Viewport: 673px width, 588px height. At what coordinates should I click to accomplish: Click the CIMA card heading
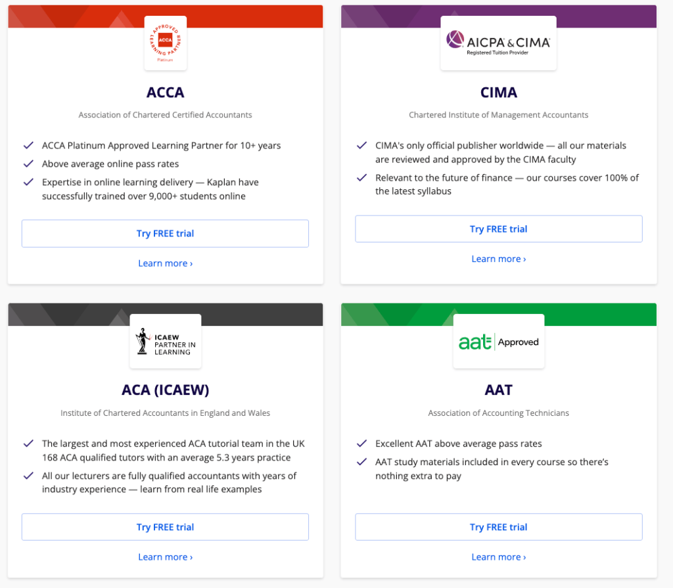(498, 92)
